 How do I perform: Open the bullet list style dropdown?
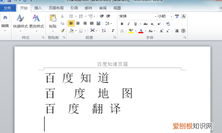[76, 16]
